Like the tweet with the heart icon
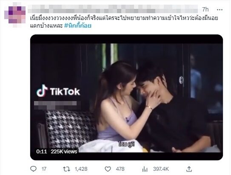231x175 pixels. tap(108, 169)
